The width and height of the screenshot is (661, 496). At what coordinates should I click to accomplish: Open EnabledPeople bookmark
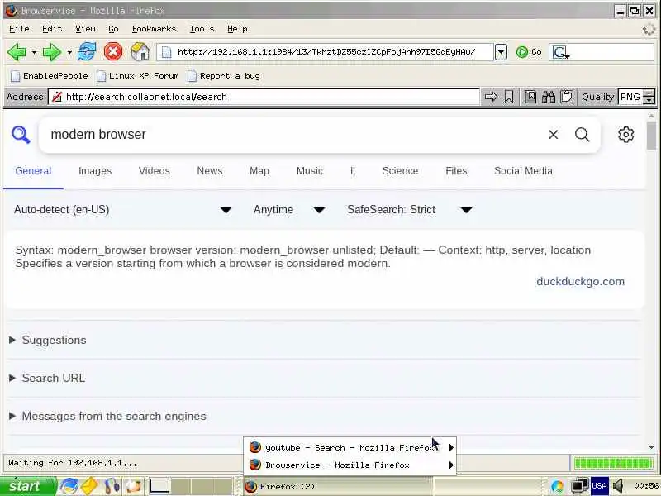[x=50, y=76]
